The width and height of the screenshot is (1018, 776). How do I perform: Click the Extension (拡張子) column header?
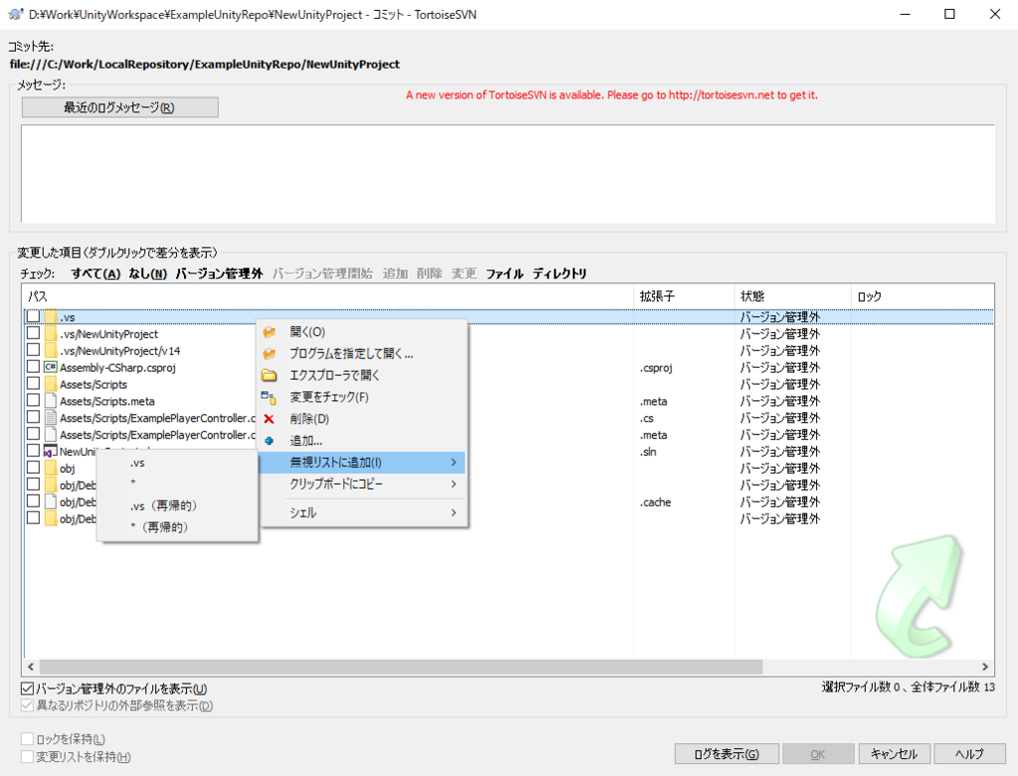pyautogui.click(x=684, y=296)
